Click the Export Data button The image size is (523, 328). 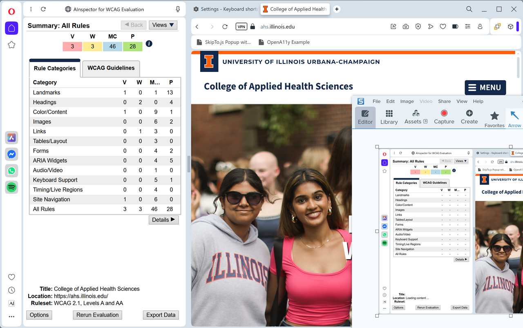pos(161,315)
